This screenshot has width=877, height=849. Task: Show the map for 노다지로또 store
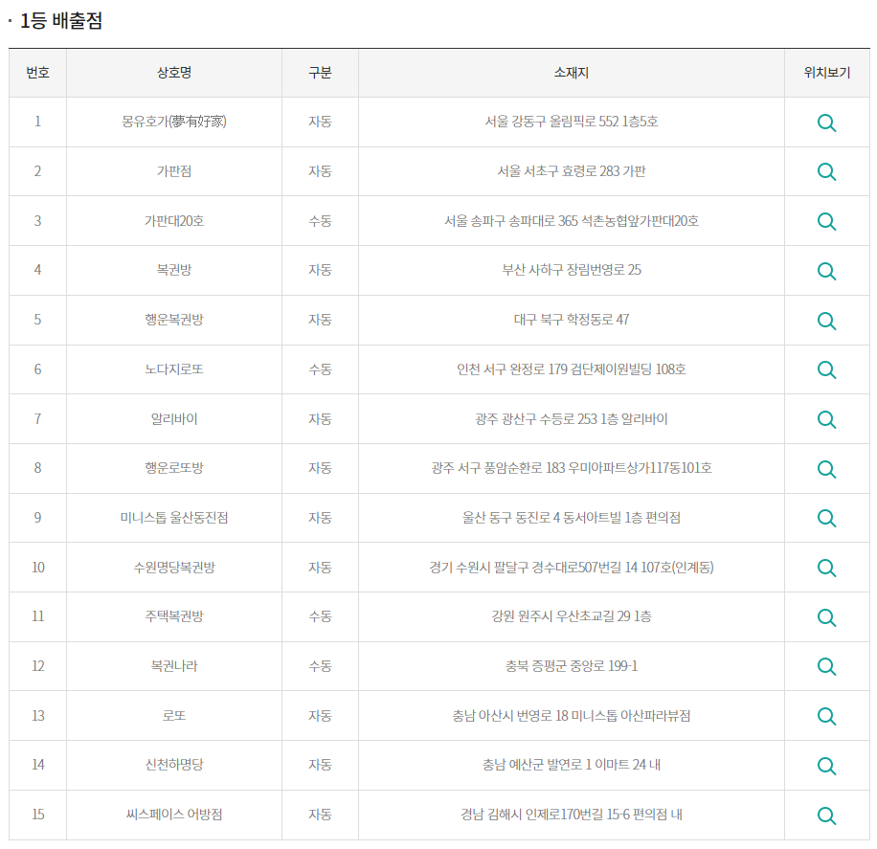coord(825,369)
